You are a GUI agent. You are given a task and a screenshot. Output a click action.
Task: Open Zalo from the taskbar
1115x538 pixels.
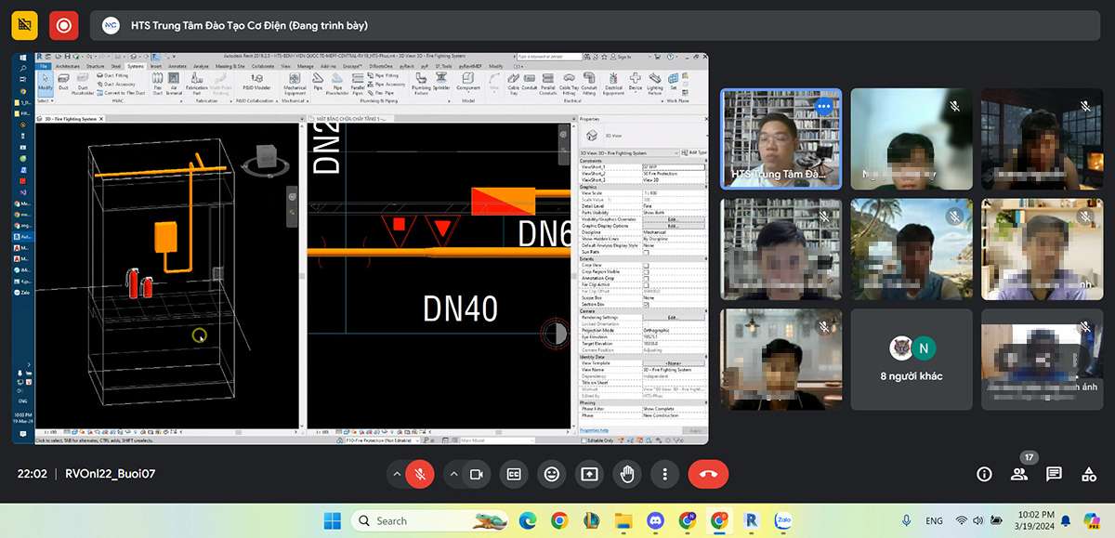(x=782, y=520)
